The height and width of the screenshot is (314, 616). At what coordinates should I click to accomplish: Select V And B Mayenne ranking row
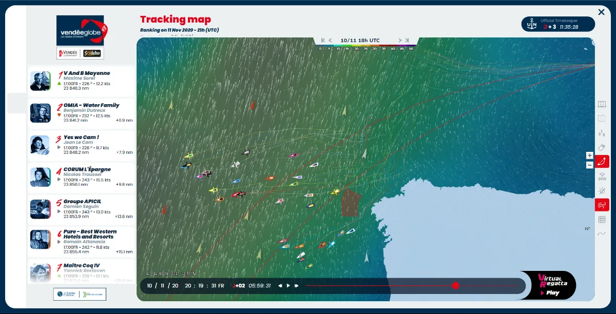coord(81,81)
